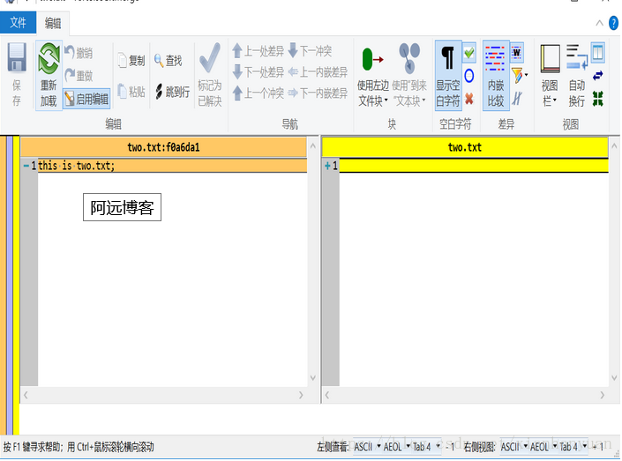Open left view AEOL line-ending dropdown
The width and height of the screenshot is (622, 461).
click(x=396, y=447)
